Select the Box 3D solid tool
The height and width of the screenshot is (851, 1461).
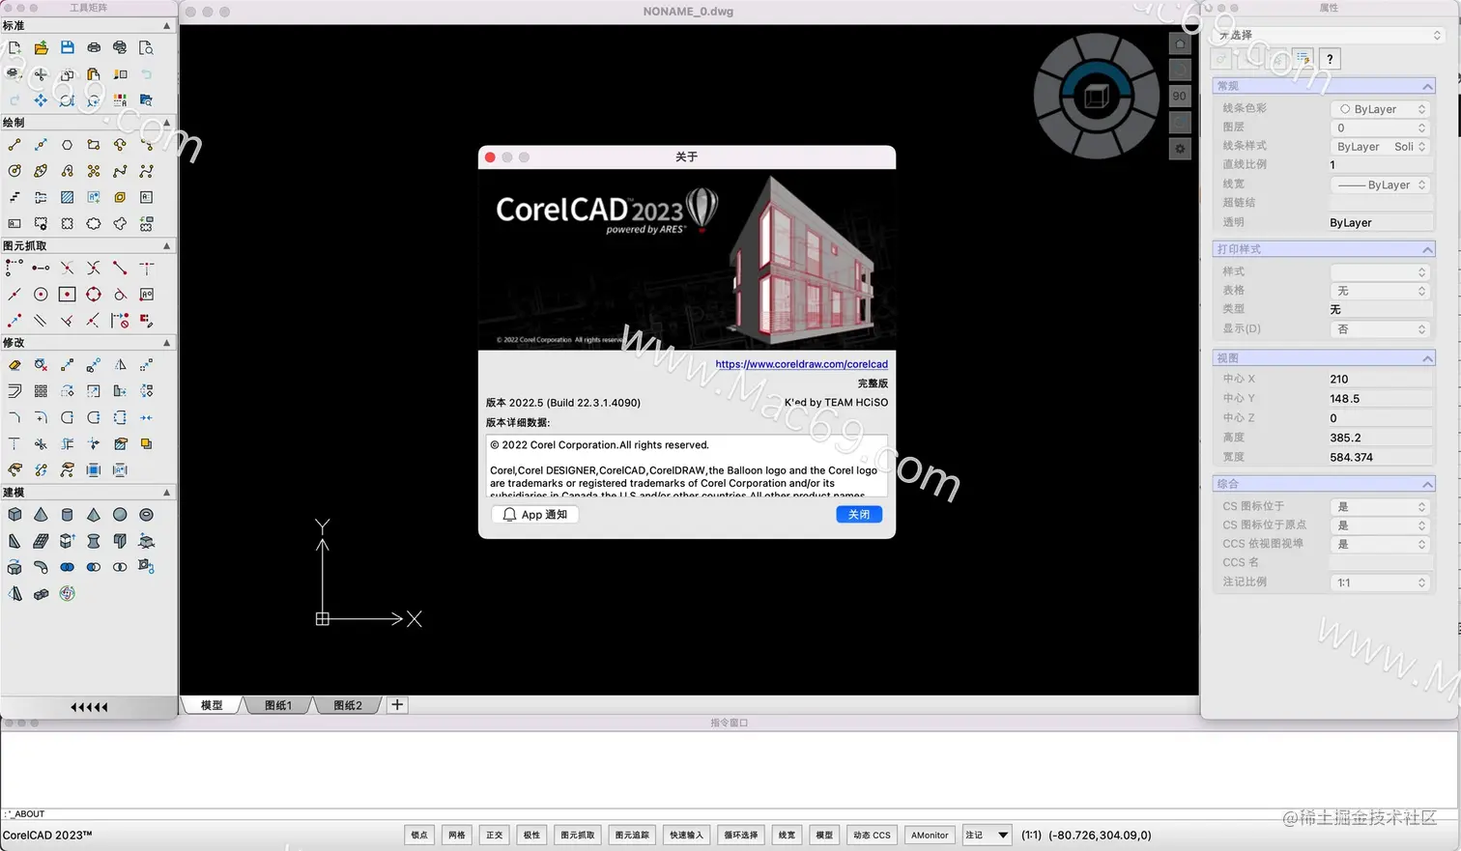[x=14, y=515]
